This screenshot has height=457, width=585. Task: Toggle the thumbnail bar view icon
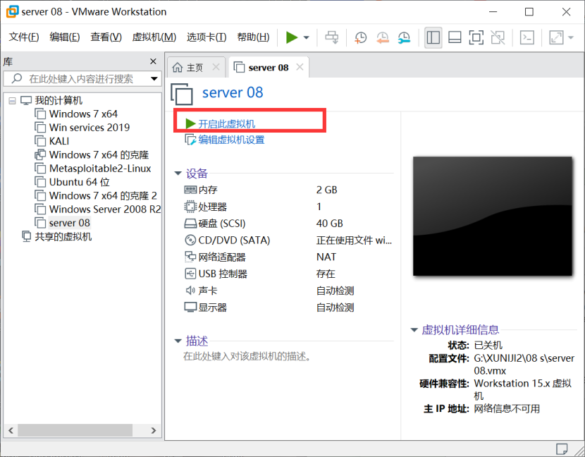[455, 37]
